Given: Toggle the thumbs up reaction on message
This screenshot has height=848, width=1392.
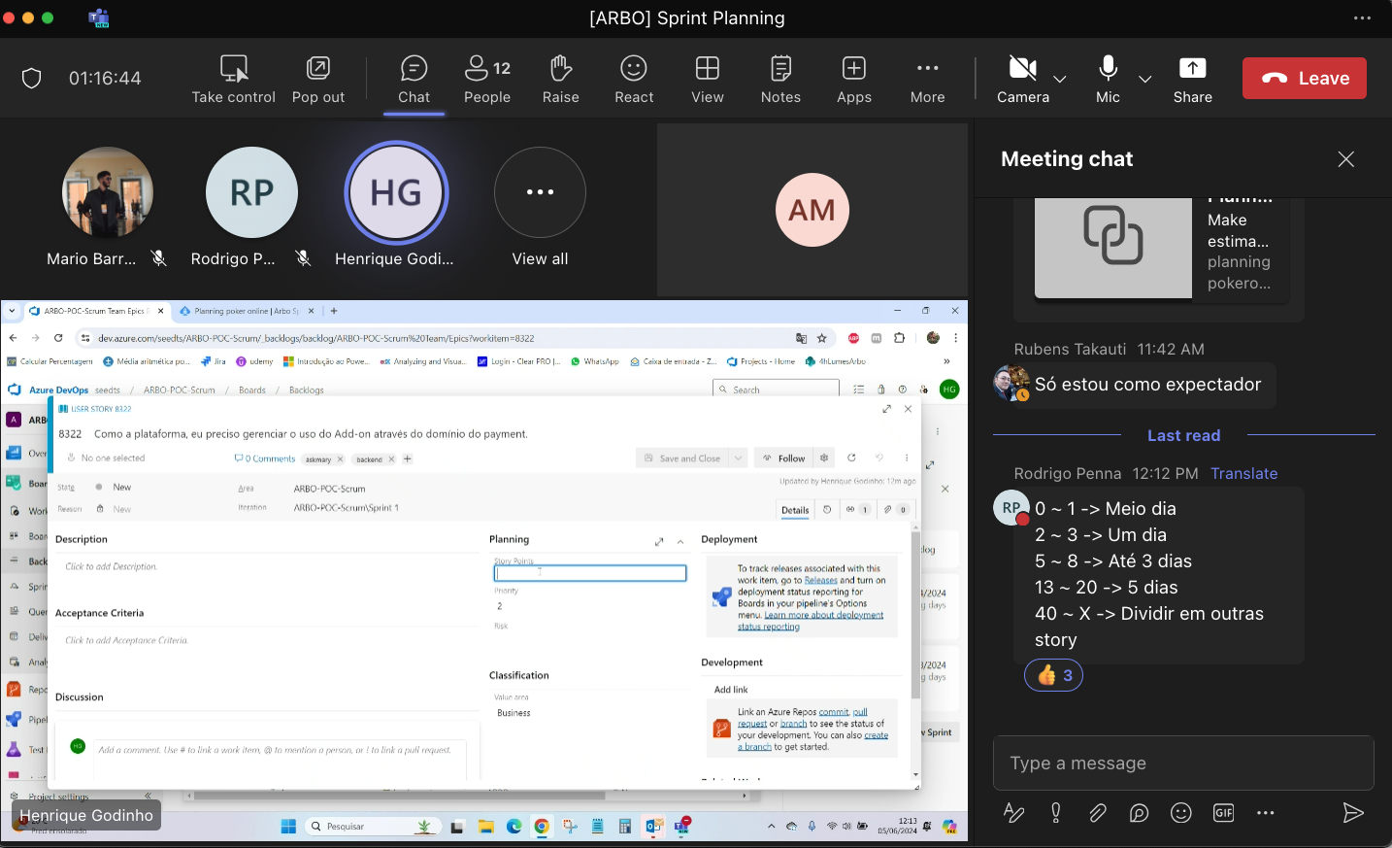Looking at the screenshot, I should tap(1053, 675).
